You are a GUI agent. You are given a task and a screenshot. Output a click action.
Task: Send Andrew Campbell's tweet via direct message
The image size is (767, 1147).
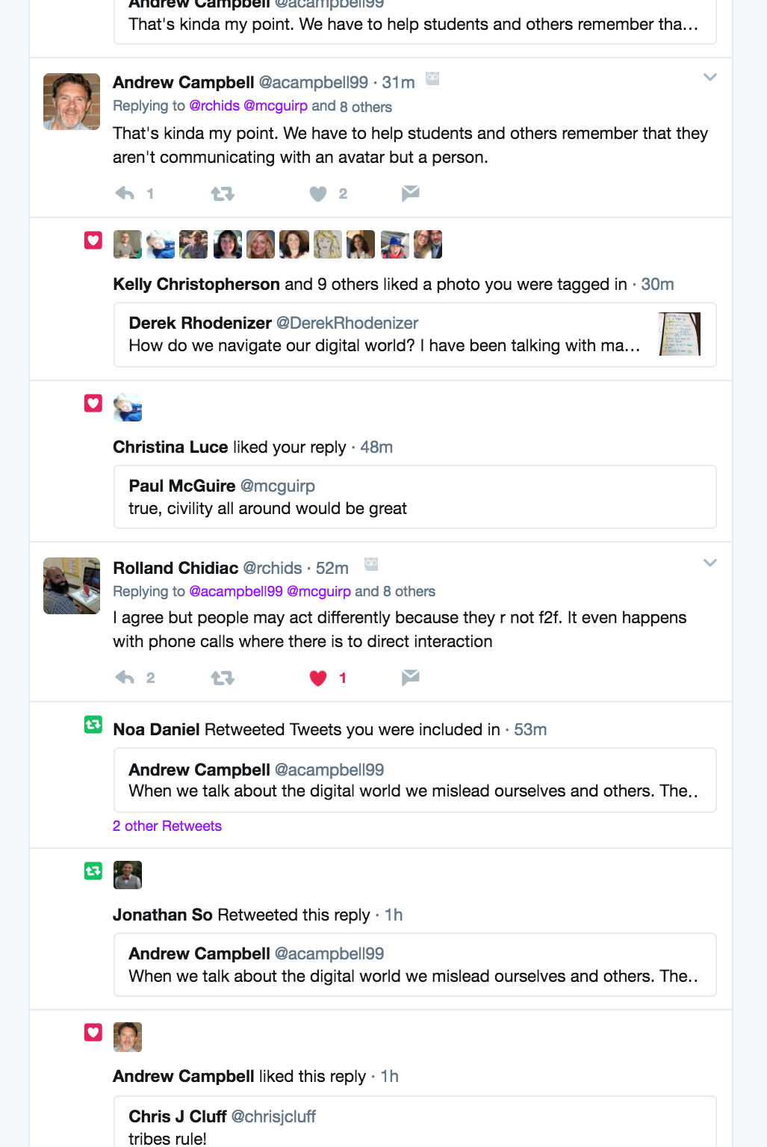coord(410,194)
